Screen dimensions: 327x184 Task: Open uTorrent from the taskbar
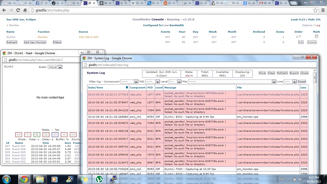[x=99, y=180]
